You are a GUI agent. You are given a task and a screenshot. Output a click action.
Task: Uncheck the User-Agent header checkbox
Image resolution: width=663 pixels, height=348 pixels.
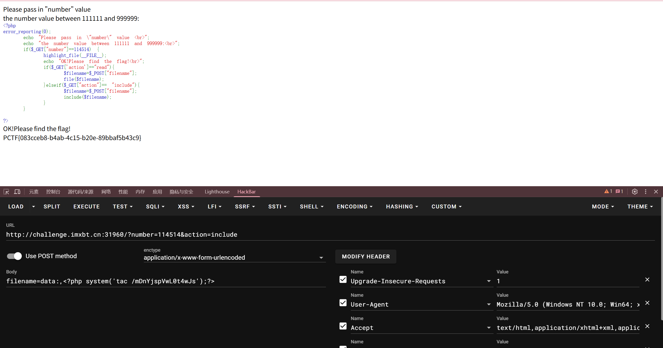343,303
